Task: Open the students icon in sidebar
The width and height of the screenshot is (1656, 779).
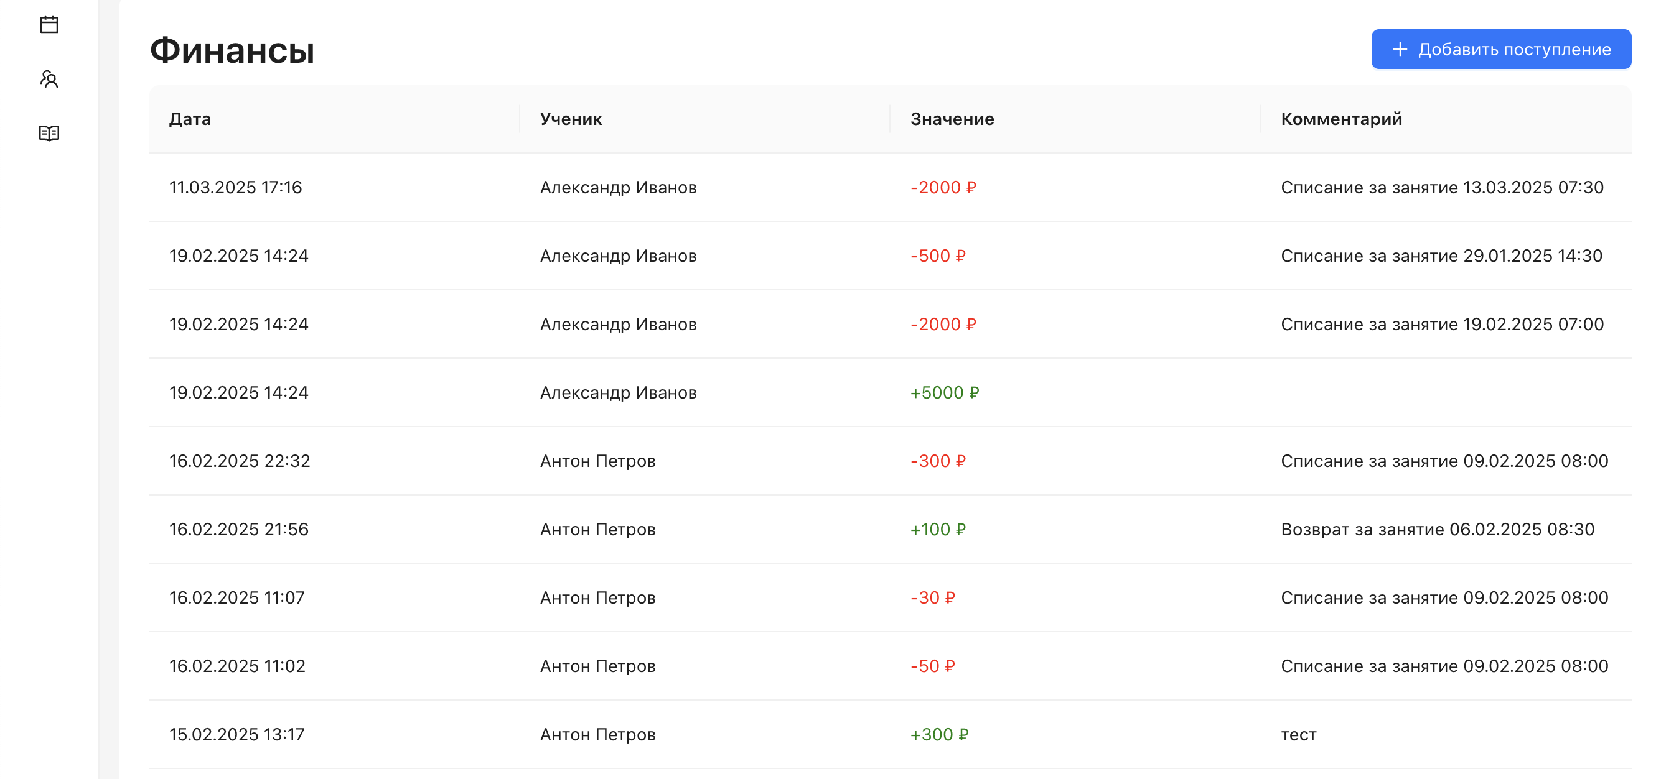Action: pyautogui.click(x=49, y=79)
